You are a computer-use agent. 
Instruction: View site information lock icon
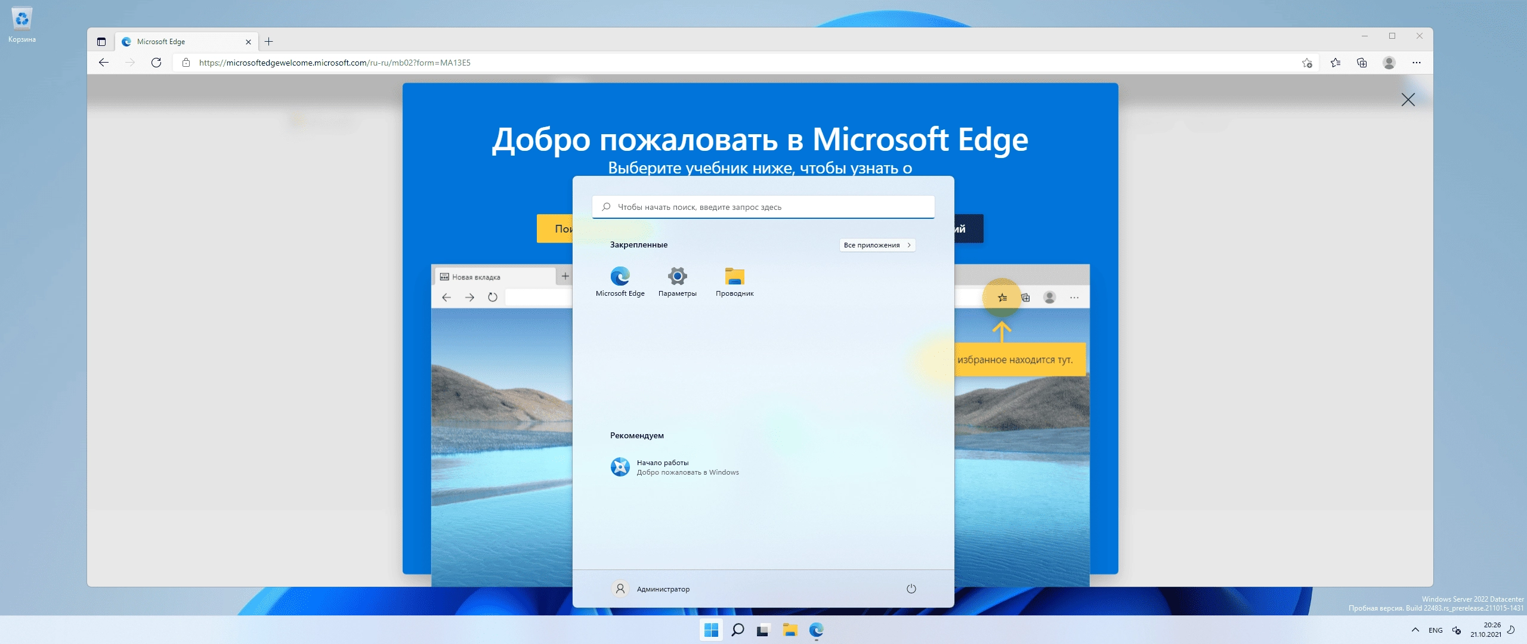click(x=186, y=63)
